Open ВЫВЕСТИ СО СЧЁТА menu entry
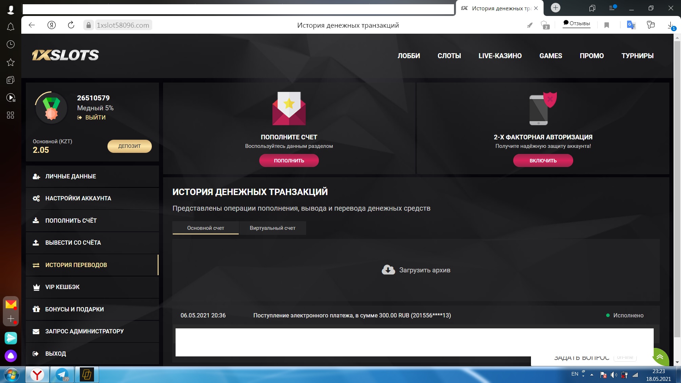 [73, 243]
